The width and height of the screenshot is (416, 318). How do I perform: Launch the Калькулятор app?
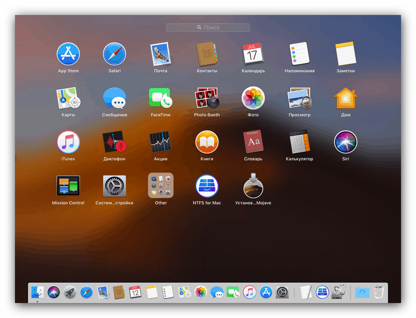(299, 142)
